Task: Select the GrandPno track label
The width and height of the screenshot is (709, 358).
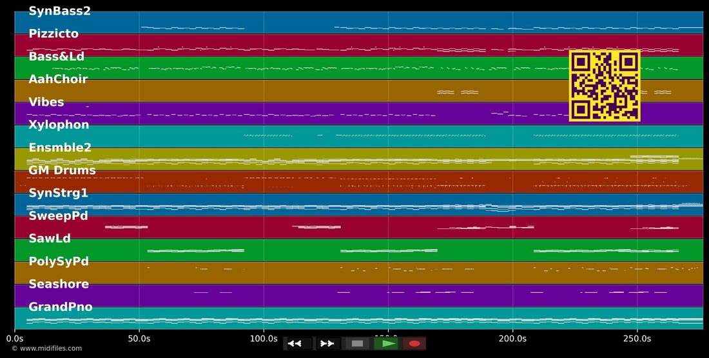Action: pyautogui.click(x=61, y=307)
